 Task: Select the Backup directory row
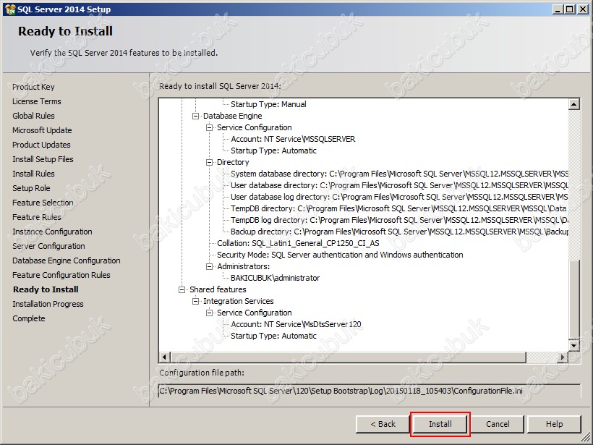click(399, 232)
